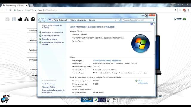
Task: Open Proteção do sistema link
Action: (x=50, y=39)
